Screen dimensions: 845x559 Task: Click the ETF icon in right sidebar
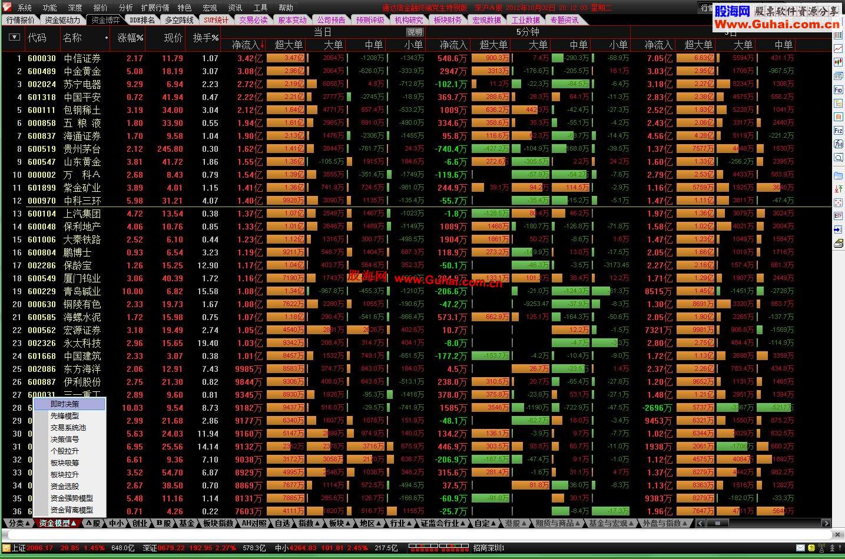(839, 216)
